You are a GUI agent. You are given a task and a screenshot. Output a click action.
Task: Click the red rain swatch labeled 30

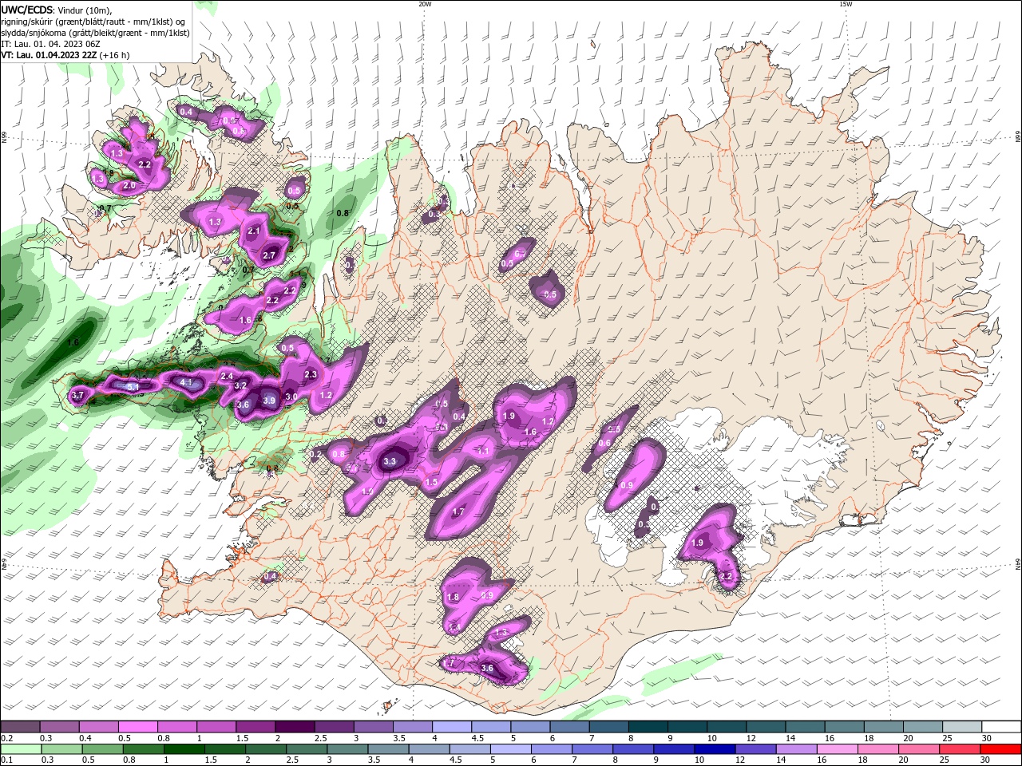pyautogui.click(x=1001, y=749)
